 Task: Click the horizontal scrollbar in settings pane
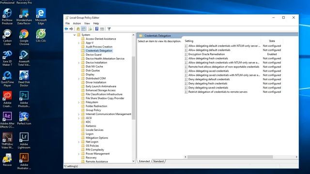(x=230, y=157)
